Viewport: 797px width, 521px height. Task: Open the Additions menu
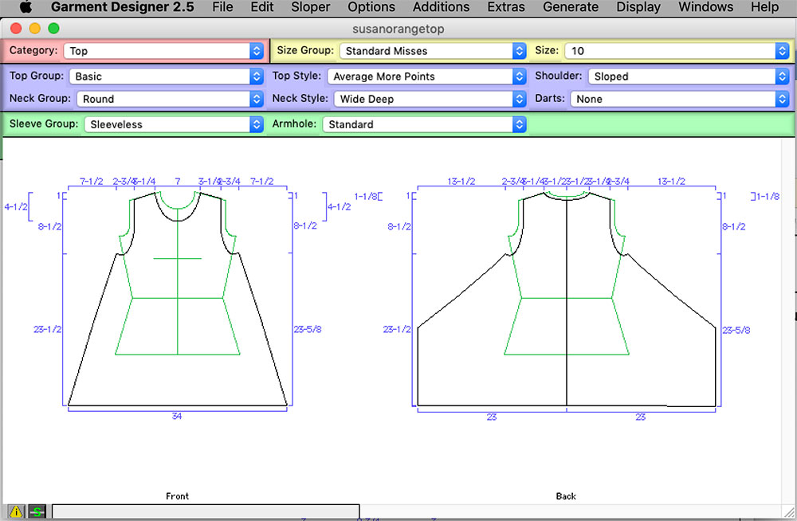point(441,7)
